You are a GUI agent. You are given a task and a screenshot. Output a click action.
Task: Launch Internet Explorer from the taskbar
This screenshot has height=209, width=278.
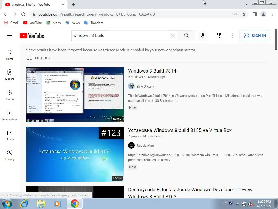[24, 204]
